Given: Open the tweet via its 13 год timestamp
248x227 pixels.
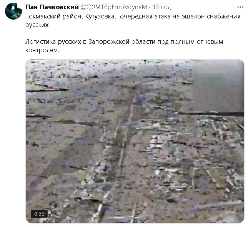Looking at the screenshot, I should [161, 7].
